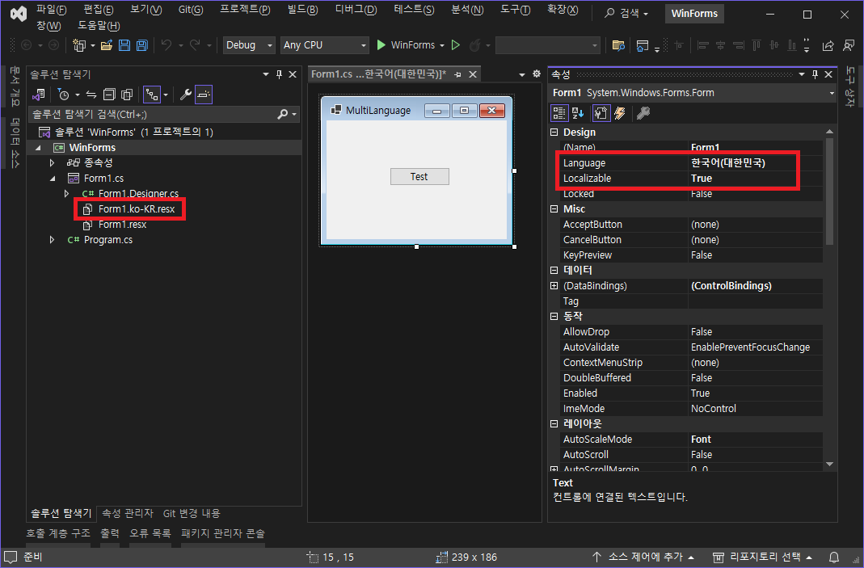864x568 pixels.
Task: Switch to the Git 변경 내용 tab
Action: (x=192, y=513)
